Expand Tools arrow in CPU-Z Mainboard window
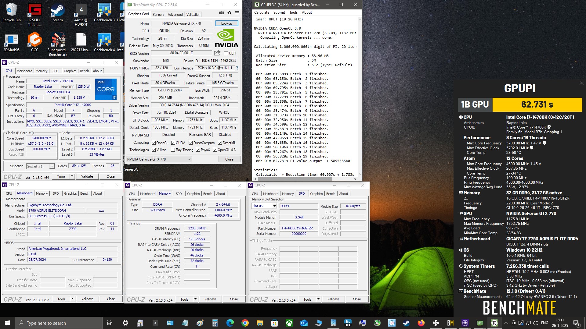 [x=73, y=299]
